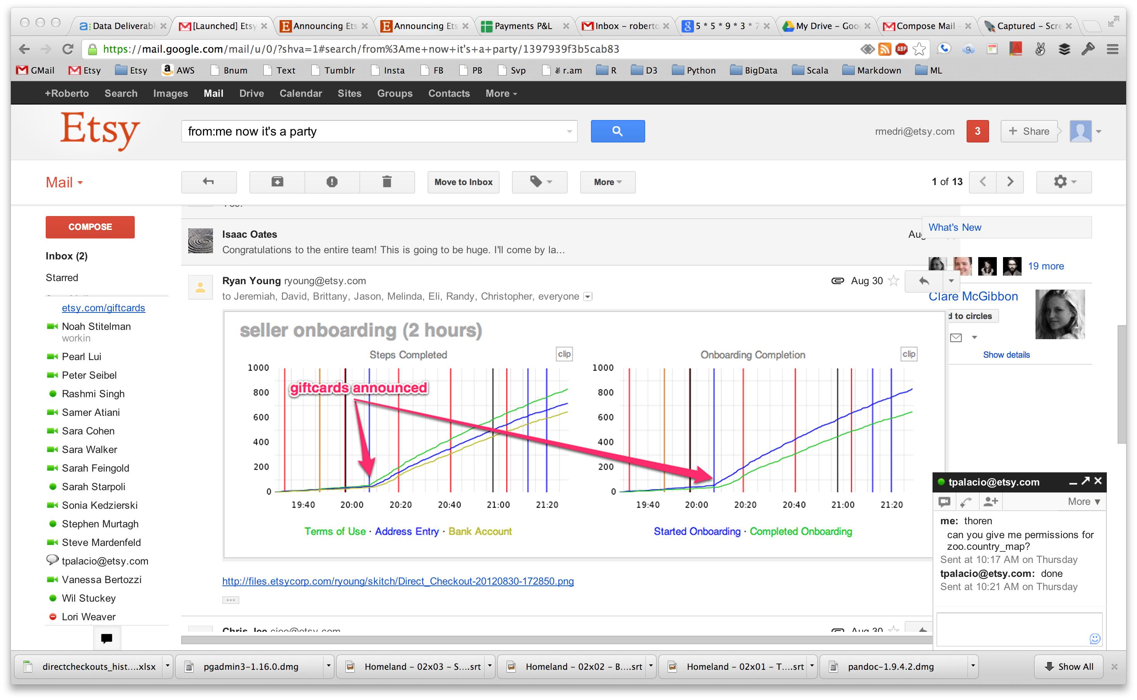
Task: Open the What's New link
Action: tap(955, 227)
